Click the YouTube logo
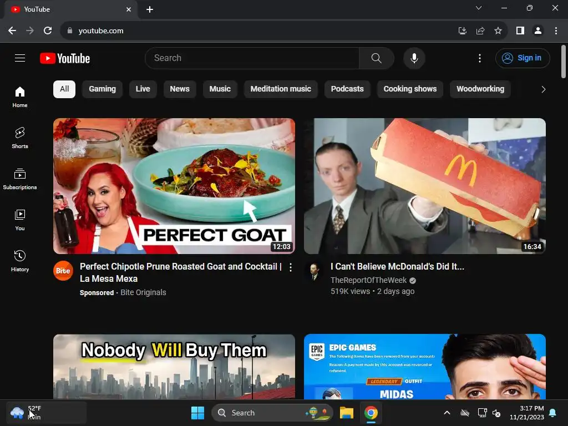The height and width of the screenshot is (426, 568). (x=65, y=58)
